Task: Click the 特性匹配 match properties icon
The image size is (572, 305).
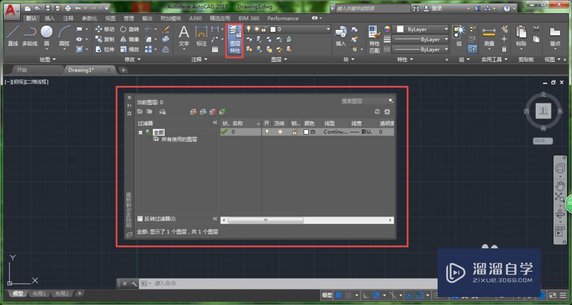Action: (x=375, y=38)
